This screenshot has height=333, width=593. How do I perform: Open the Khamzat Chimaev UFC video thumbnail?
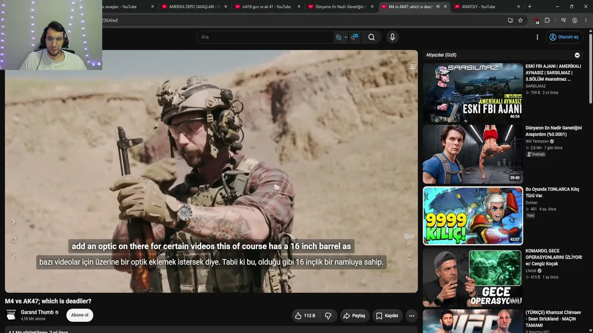[x=473, y=321]
